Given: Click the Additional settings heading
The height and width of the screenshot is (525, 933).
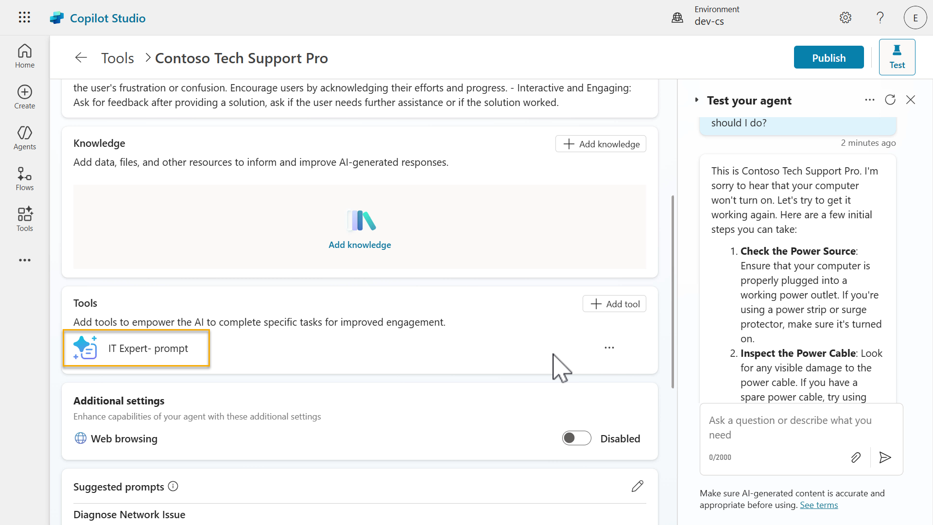Looking at the screenshot, I should click(x=119, y=401).
